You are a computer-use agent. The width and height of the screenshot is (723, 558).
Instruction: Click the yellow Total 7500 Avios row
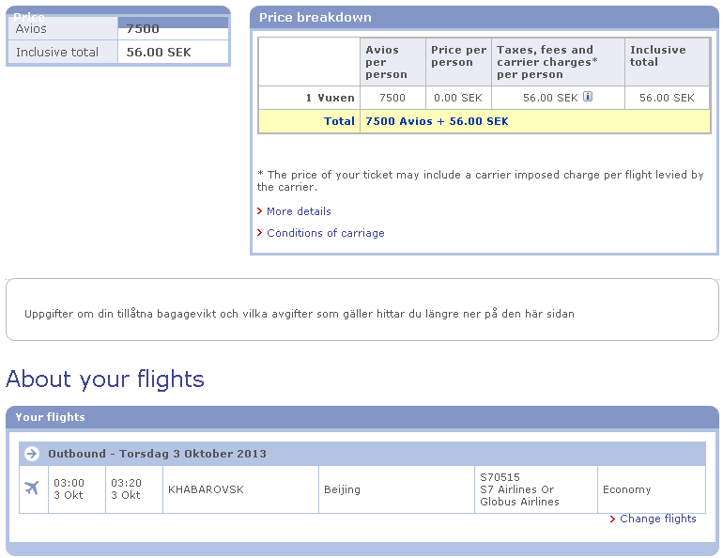(484, 121)
